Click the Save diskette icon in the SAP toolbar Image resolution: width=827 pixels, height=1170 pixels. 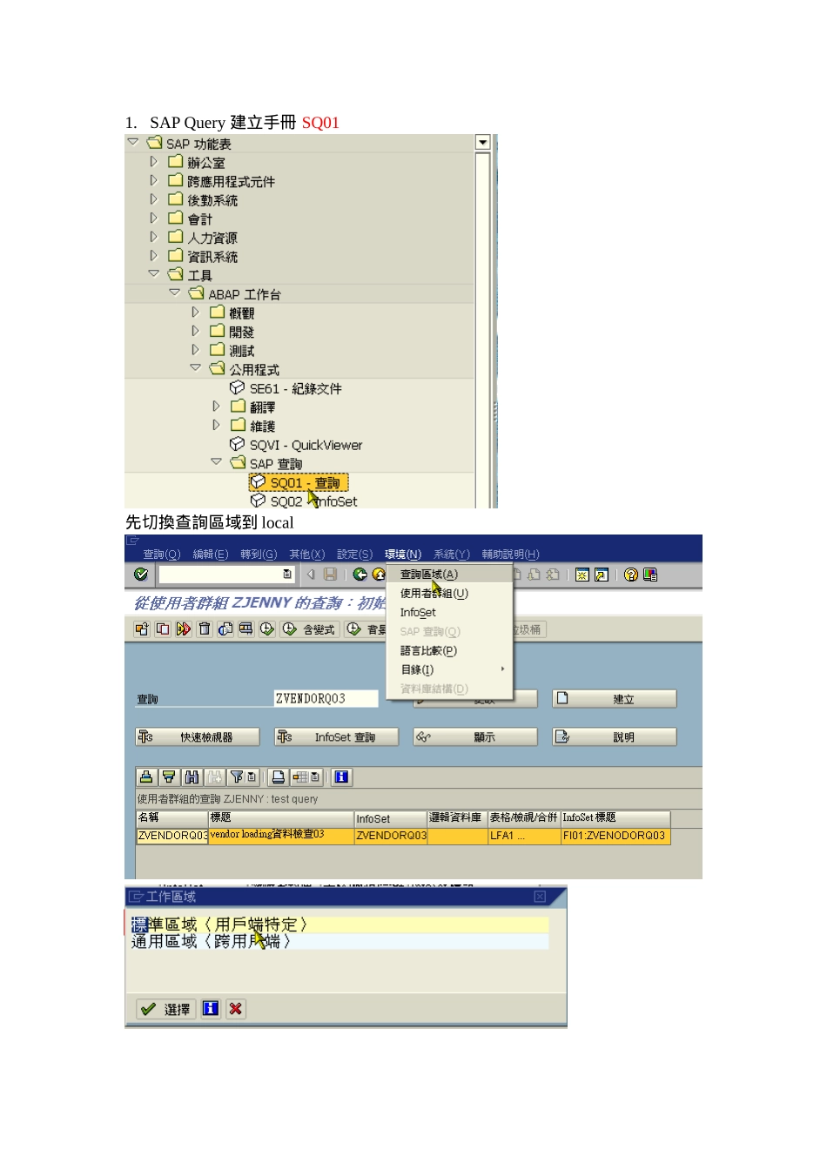(330, 575)
